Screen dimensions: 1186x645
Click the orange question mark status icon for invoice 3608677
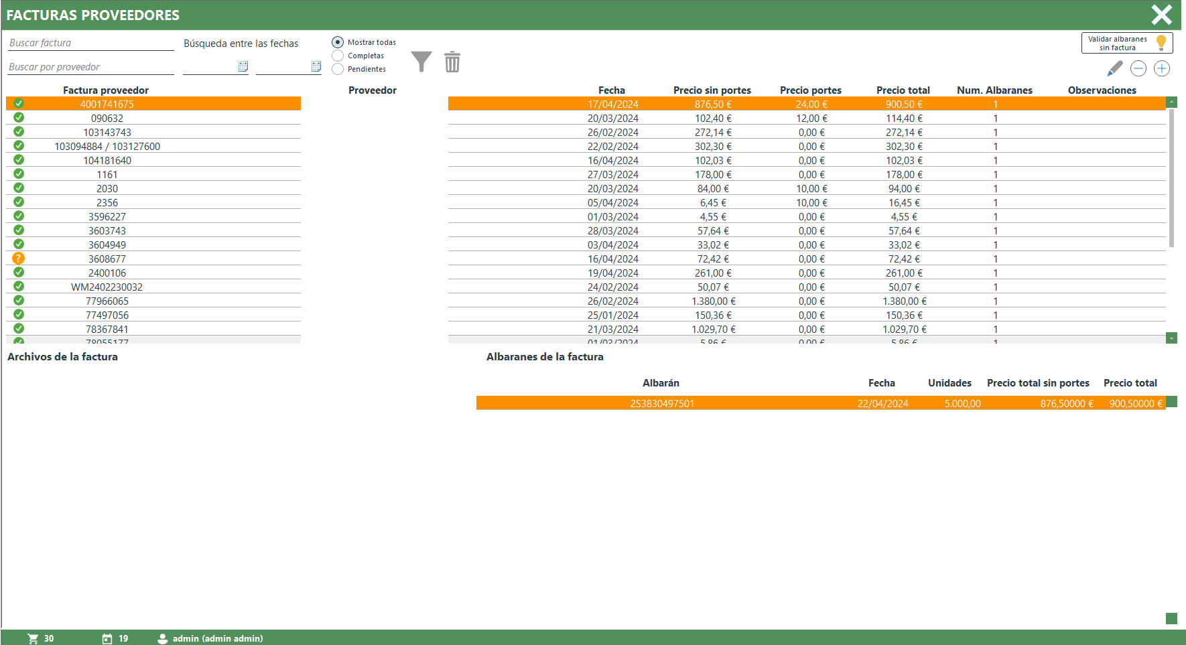point(19,259)
